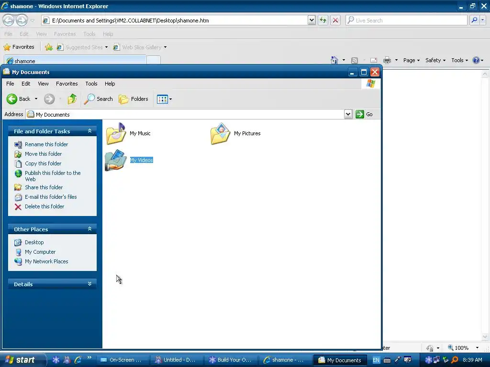Click the Live Search box
This screenshot has height=367, width=490.
point(406,21)
